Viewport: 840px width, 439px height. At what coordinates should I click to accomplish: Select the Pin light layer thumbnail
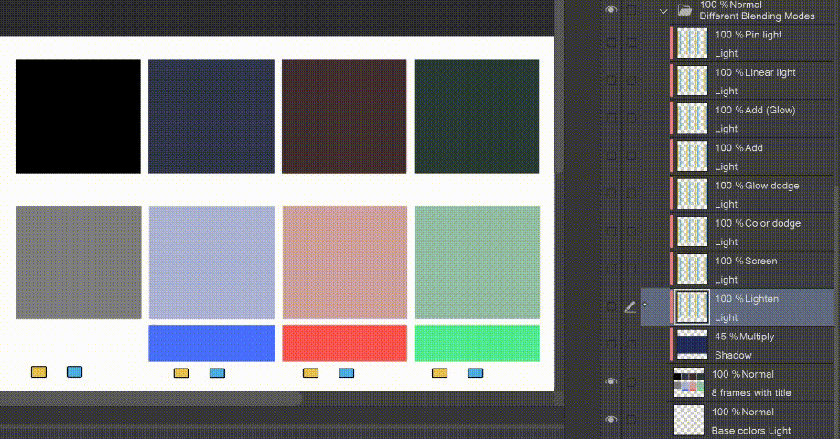pos(692,43)
